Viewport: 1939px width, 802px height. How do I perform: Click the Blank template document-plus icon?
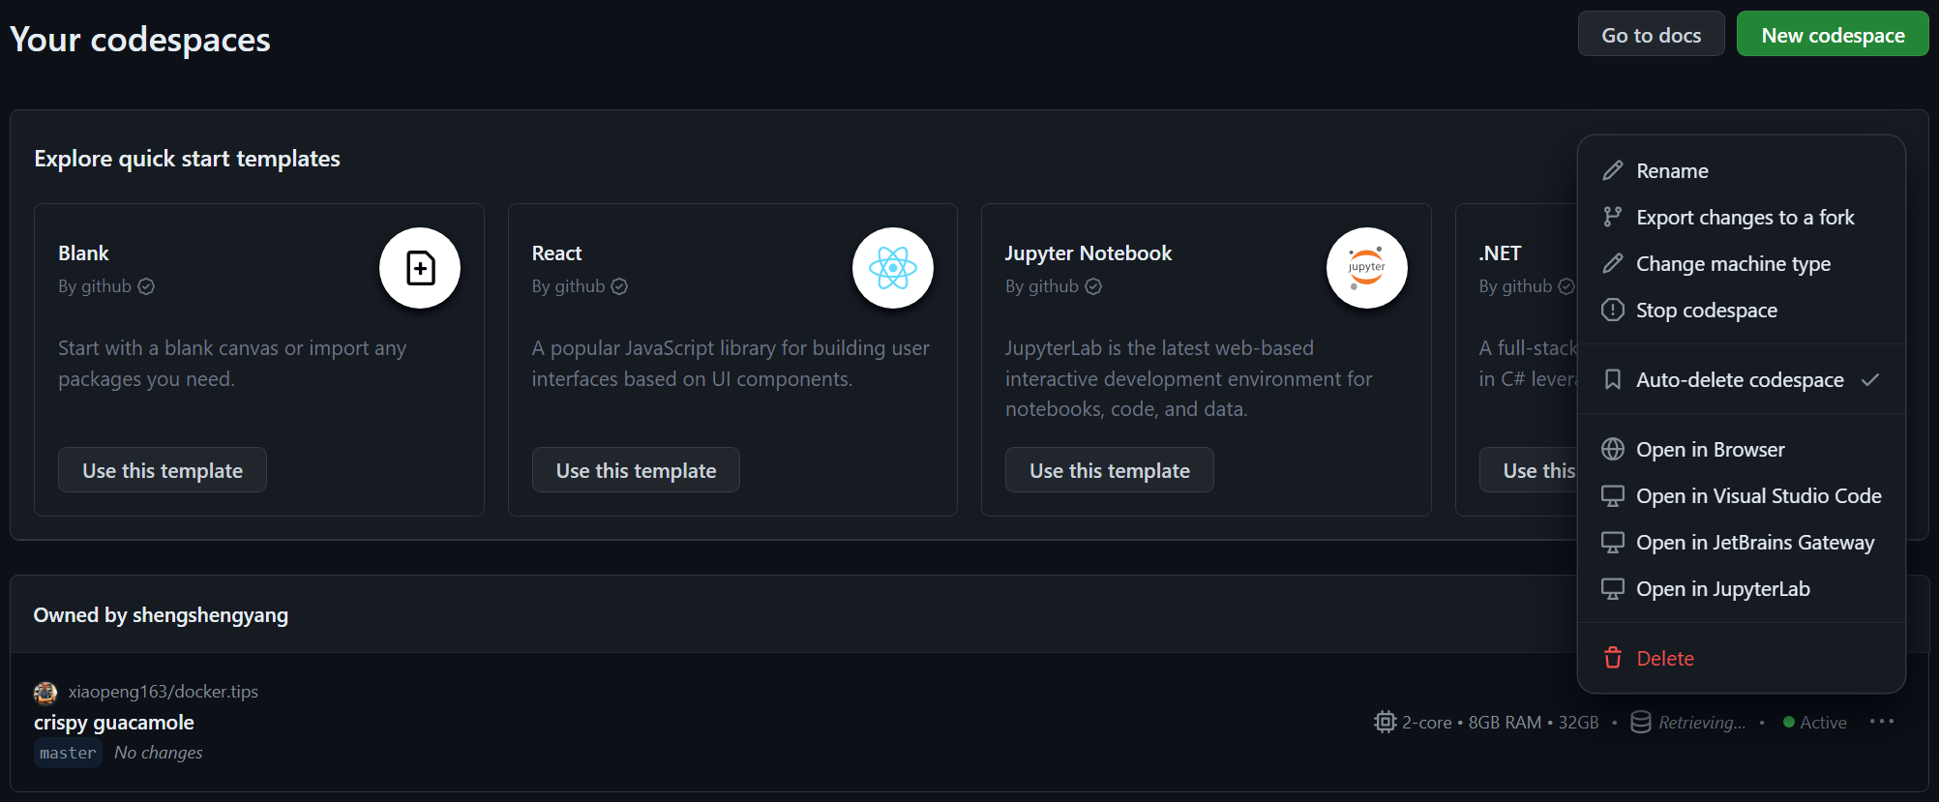tap(420, 268)
